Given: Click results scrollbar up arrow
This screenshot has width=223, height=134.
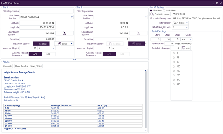Looking at the screenshot, I should pyautogui.click(x=146, y=70).
